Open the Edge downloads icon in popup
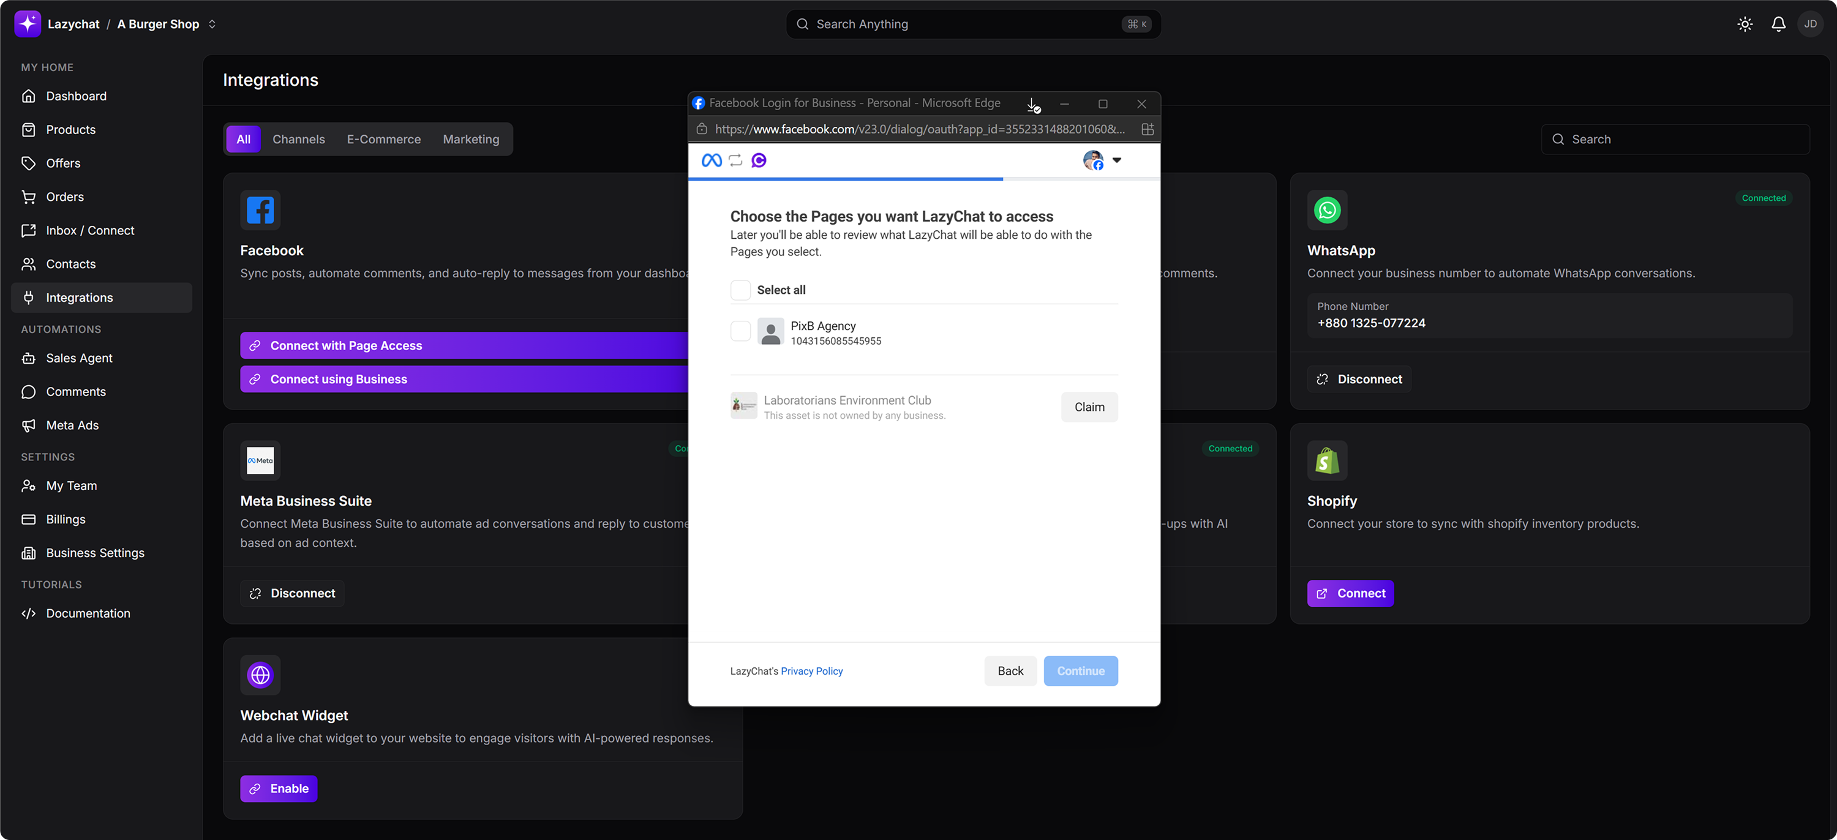This screenshot has width=1837, height=840. [1032, 105]
